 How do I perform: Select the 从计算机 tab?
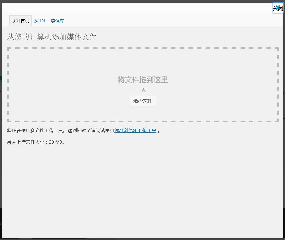(x=20, y=21)
